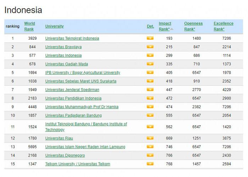Open details icon for Universitas Indonesia
The height and width of the screenshot is (177, 248).
150,55
